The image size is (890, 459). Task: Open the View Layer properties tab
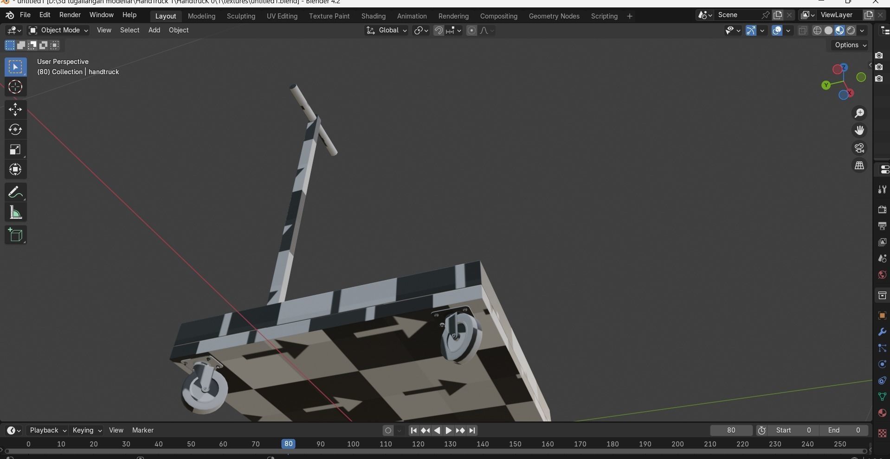click(x=882, y=242)
